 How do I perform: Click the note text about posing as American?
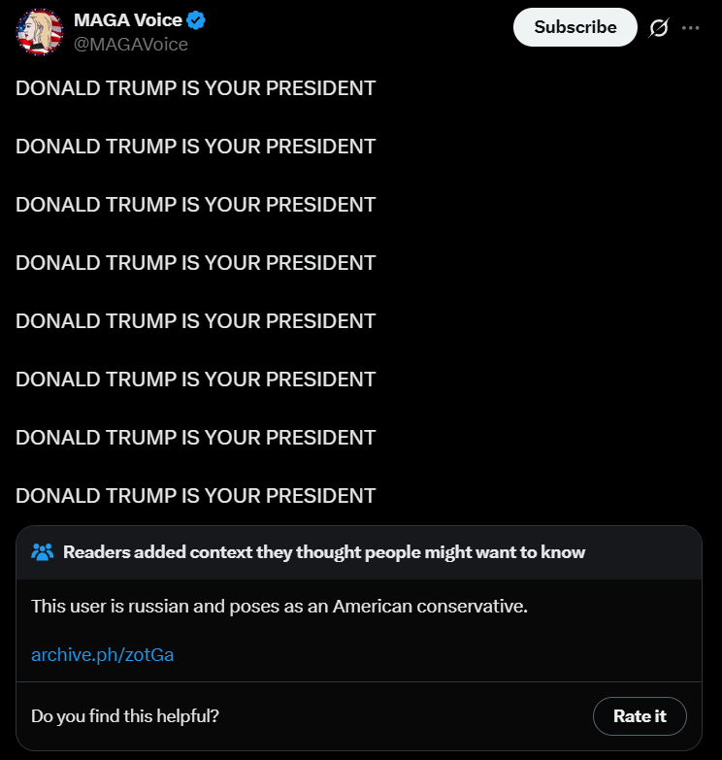[279, 606]
